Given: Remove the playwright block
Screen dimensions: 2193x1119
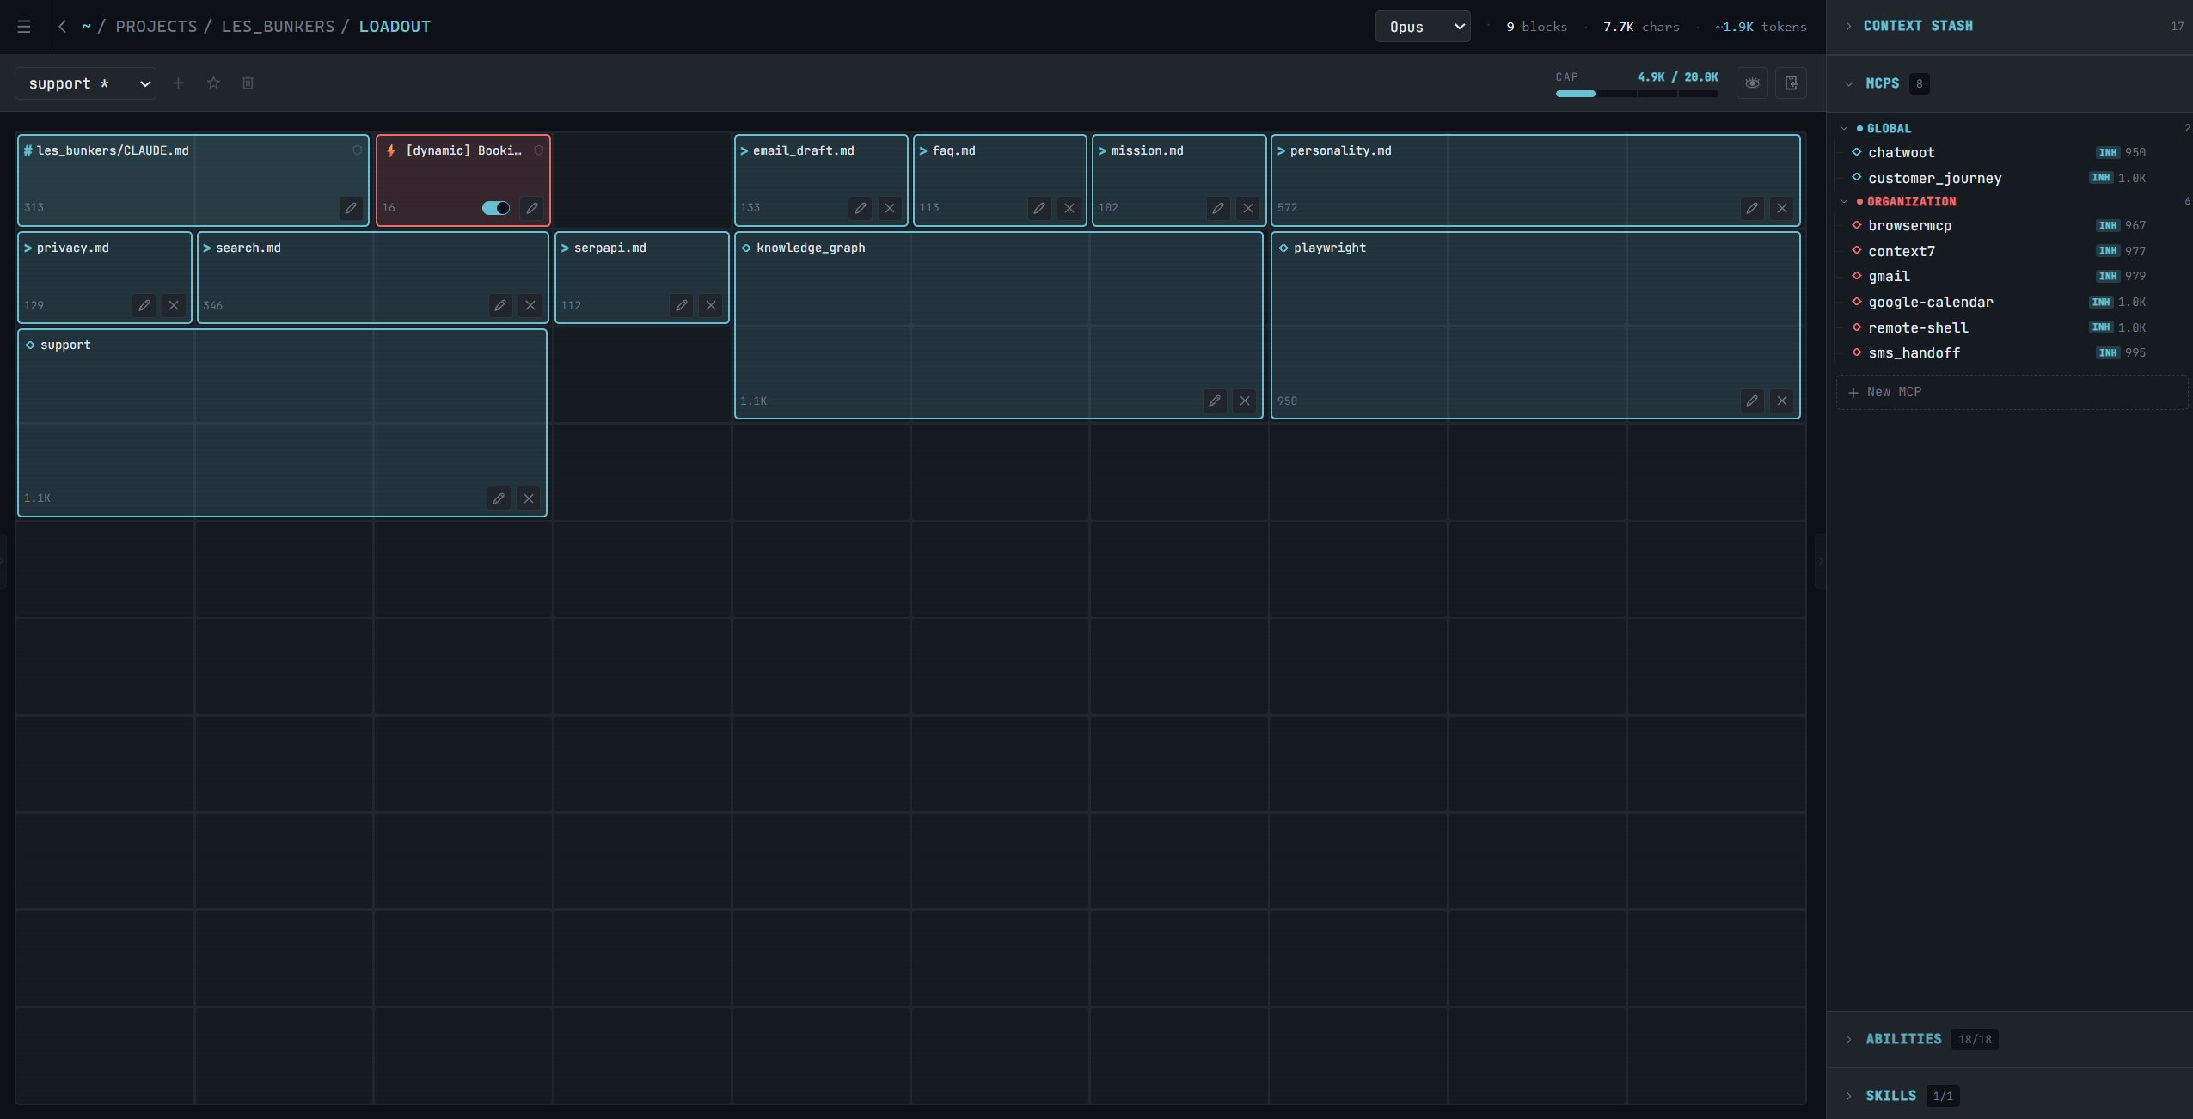Looking at the screenshot, I should 1781,401.
